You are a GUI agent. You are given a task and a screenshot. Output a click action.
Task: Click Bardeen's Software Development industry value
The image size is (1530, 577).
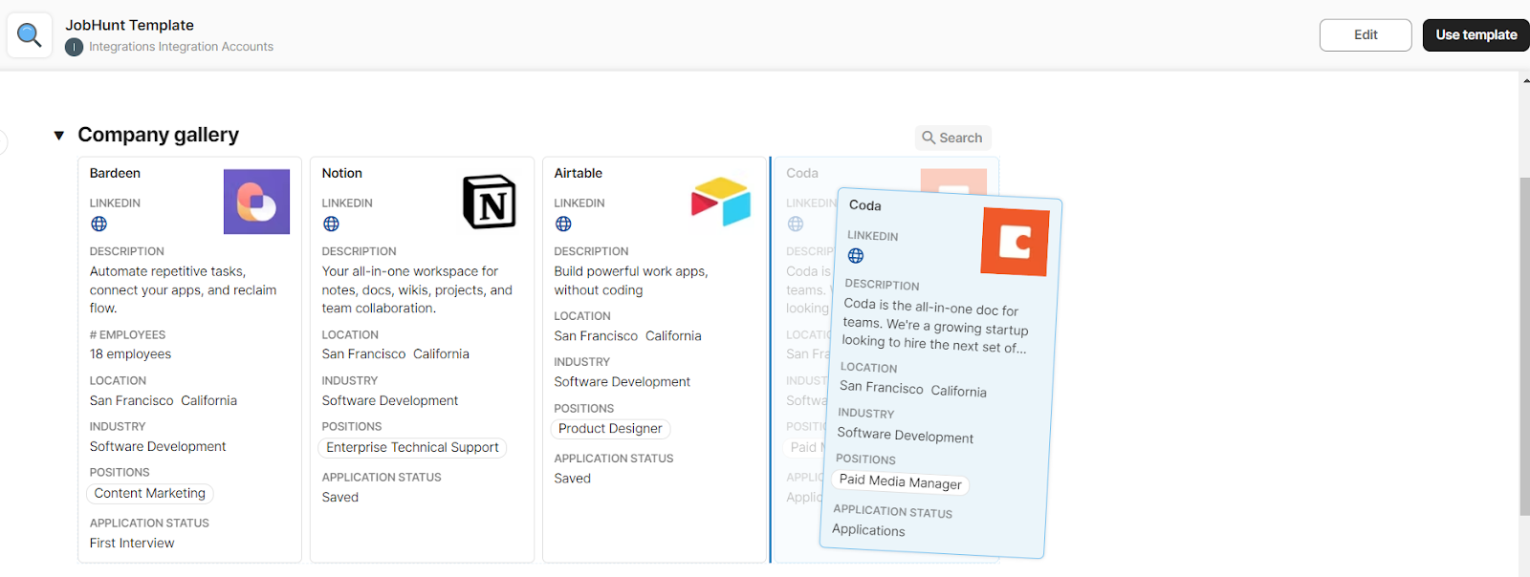coord(158,447)
